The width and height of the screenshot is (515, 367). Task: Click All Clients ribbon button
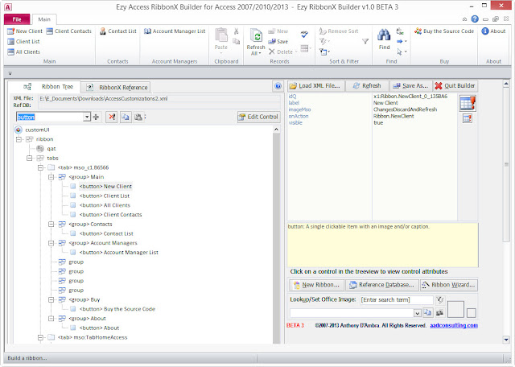coord(23,52)
